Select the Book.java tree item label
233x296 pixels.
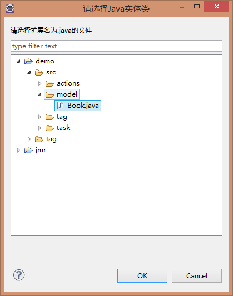tap(83, 106)
